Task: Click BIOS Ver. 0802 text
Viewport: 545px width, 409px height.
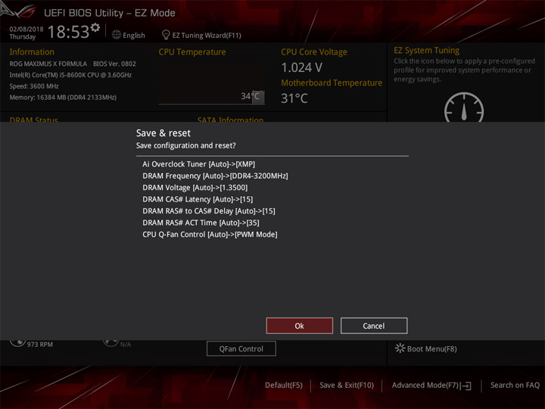Action: tap(114, 64)
